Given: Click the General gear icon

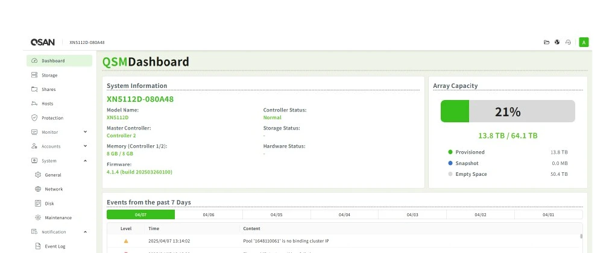Looking at the screenshot, I should (x=38, y=175).
